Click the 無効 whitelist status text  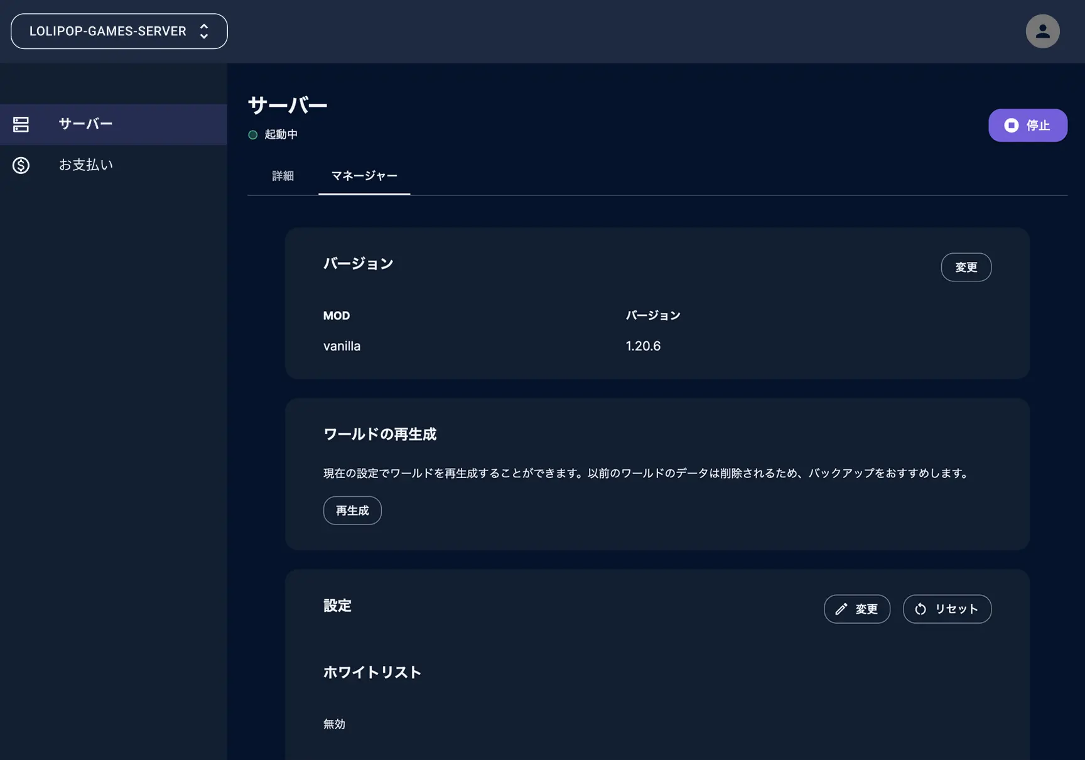click(334, 724)
